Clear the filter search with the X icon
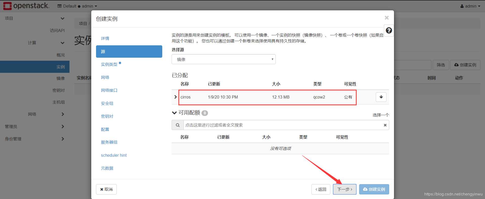Viewport: 485px width, 199px height. point(385,125)
